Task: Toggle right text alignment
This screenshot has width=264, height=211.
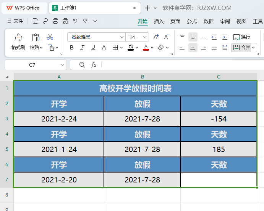Action: click(x=203, y=48)
